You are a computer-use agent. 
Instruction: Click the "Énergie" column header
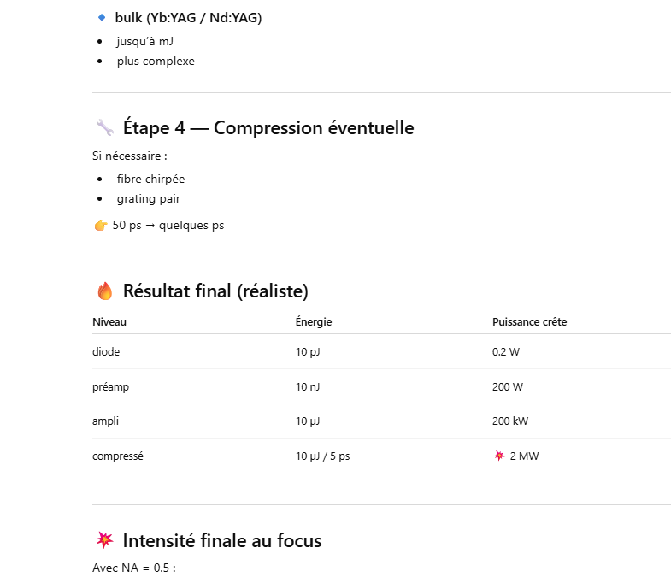pos(314,322)
